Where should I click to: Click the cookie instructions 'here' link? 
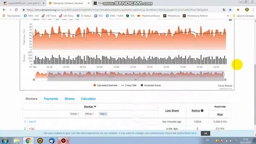[194, 133]
